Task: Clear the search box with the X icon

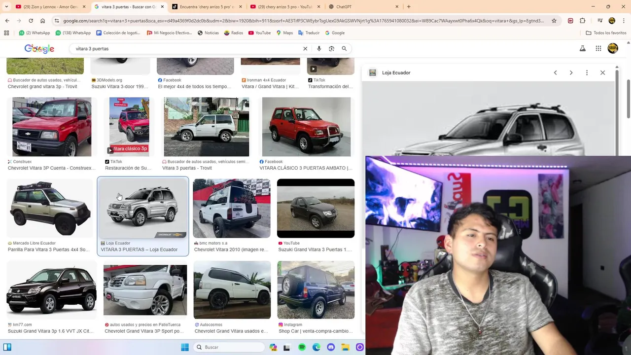Action: coord(305,49)
